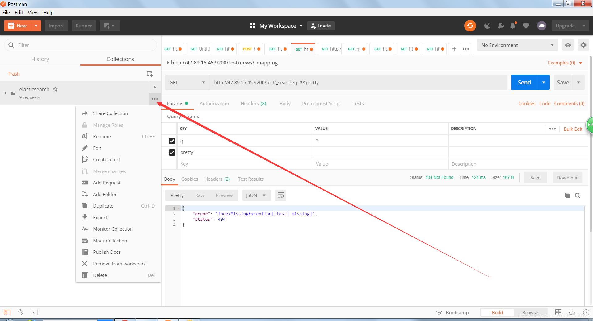This screenshot has width=593, height=321.
Task: Open the user avatar cloud icon
Action: 541,26
